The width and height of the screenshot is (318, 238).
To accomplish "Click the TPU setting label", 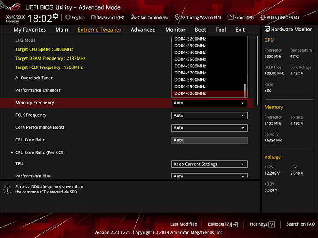I will tap(19, 164).
